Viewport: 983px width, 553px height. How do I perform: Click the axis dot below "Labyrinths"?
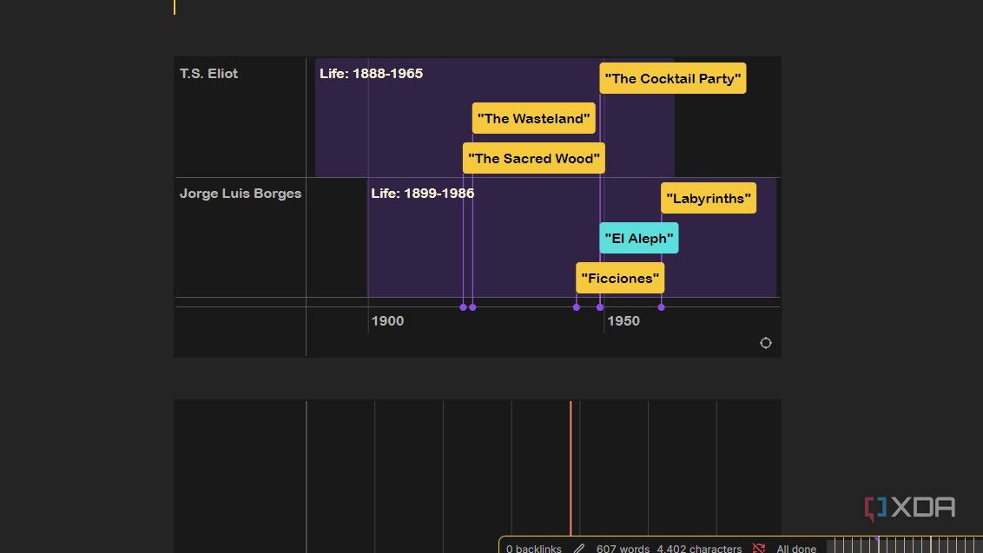pyautogui.click(x=662, y=307)
